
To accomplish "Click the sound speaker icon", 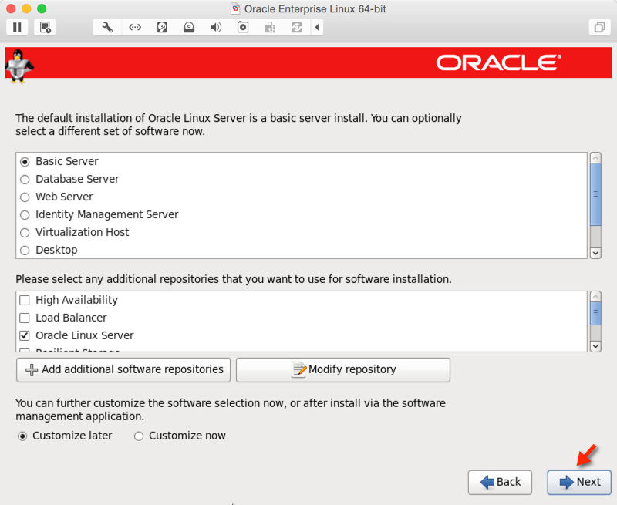I will (216, 27).
